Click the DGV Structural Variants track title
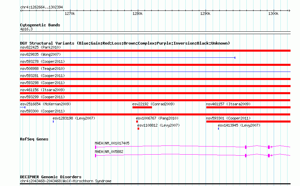The width and height of the screenshot is (300, 186). 125,43
